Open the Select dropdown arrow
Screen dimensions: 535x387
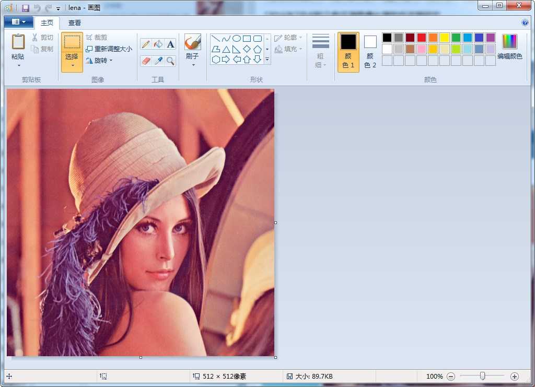(72, 65)
